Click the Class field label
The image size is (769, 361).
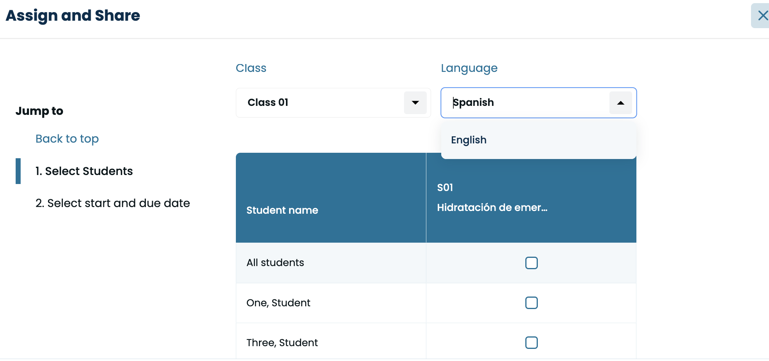[251, 68]
